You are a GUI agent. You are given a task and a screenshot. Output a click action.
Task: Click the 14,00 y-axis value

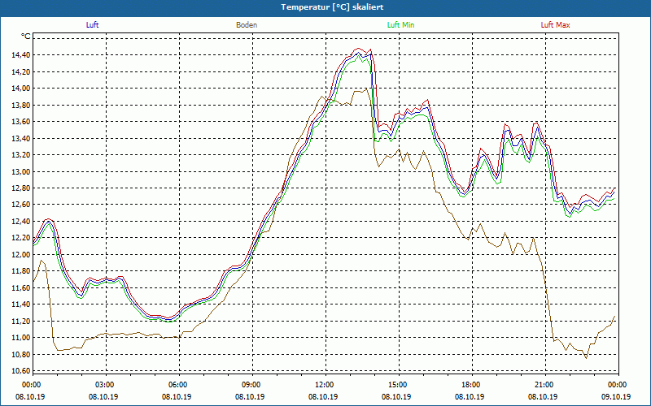(x=21, y=89)
